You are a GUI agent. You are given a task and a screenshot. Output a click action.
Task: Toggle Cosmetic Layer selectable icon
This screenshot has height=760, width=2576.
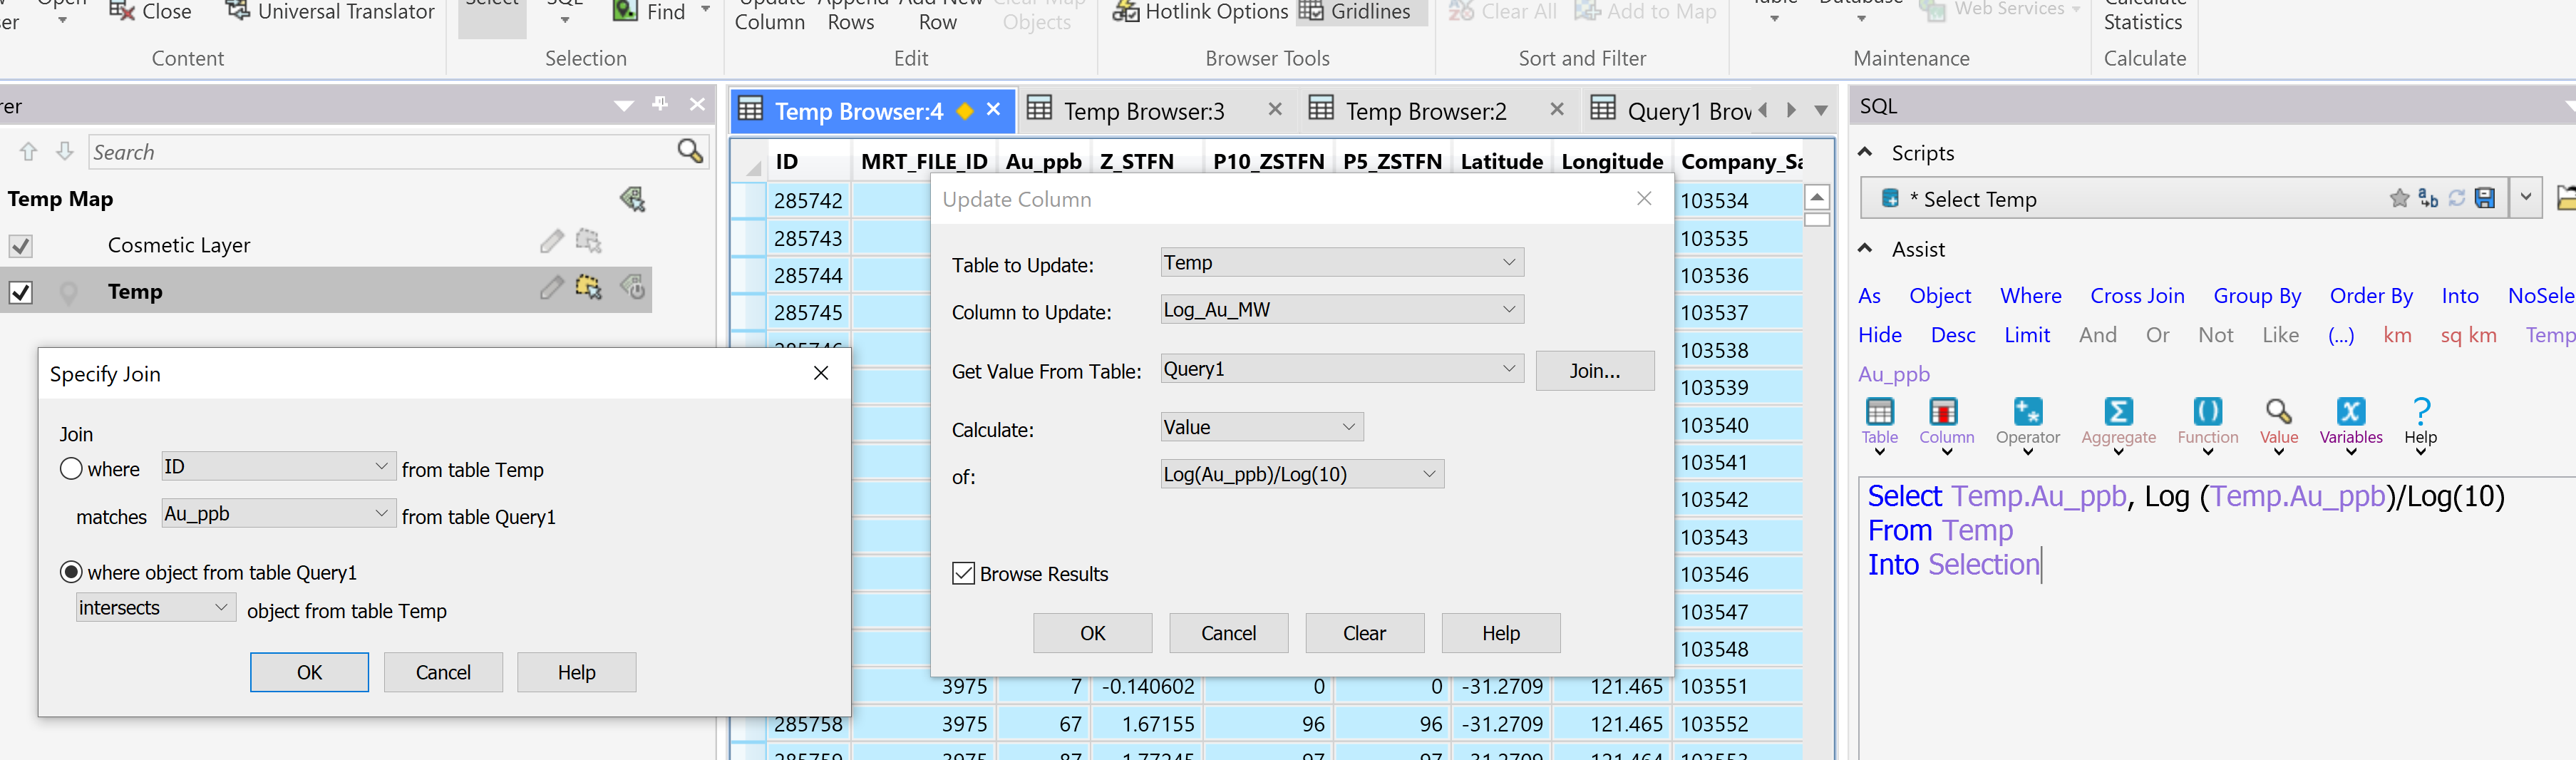point(588,242)
